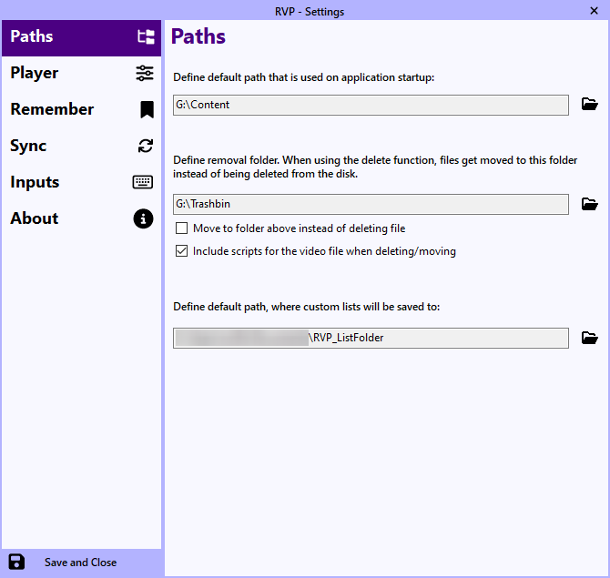The image size is (610, 578).
Task: Click the G:\Trashbin path field
Action: pyautogui.click(x=371, y=204)
